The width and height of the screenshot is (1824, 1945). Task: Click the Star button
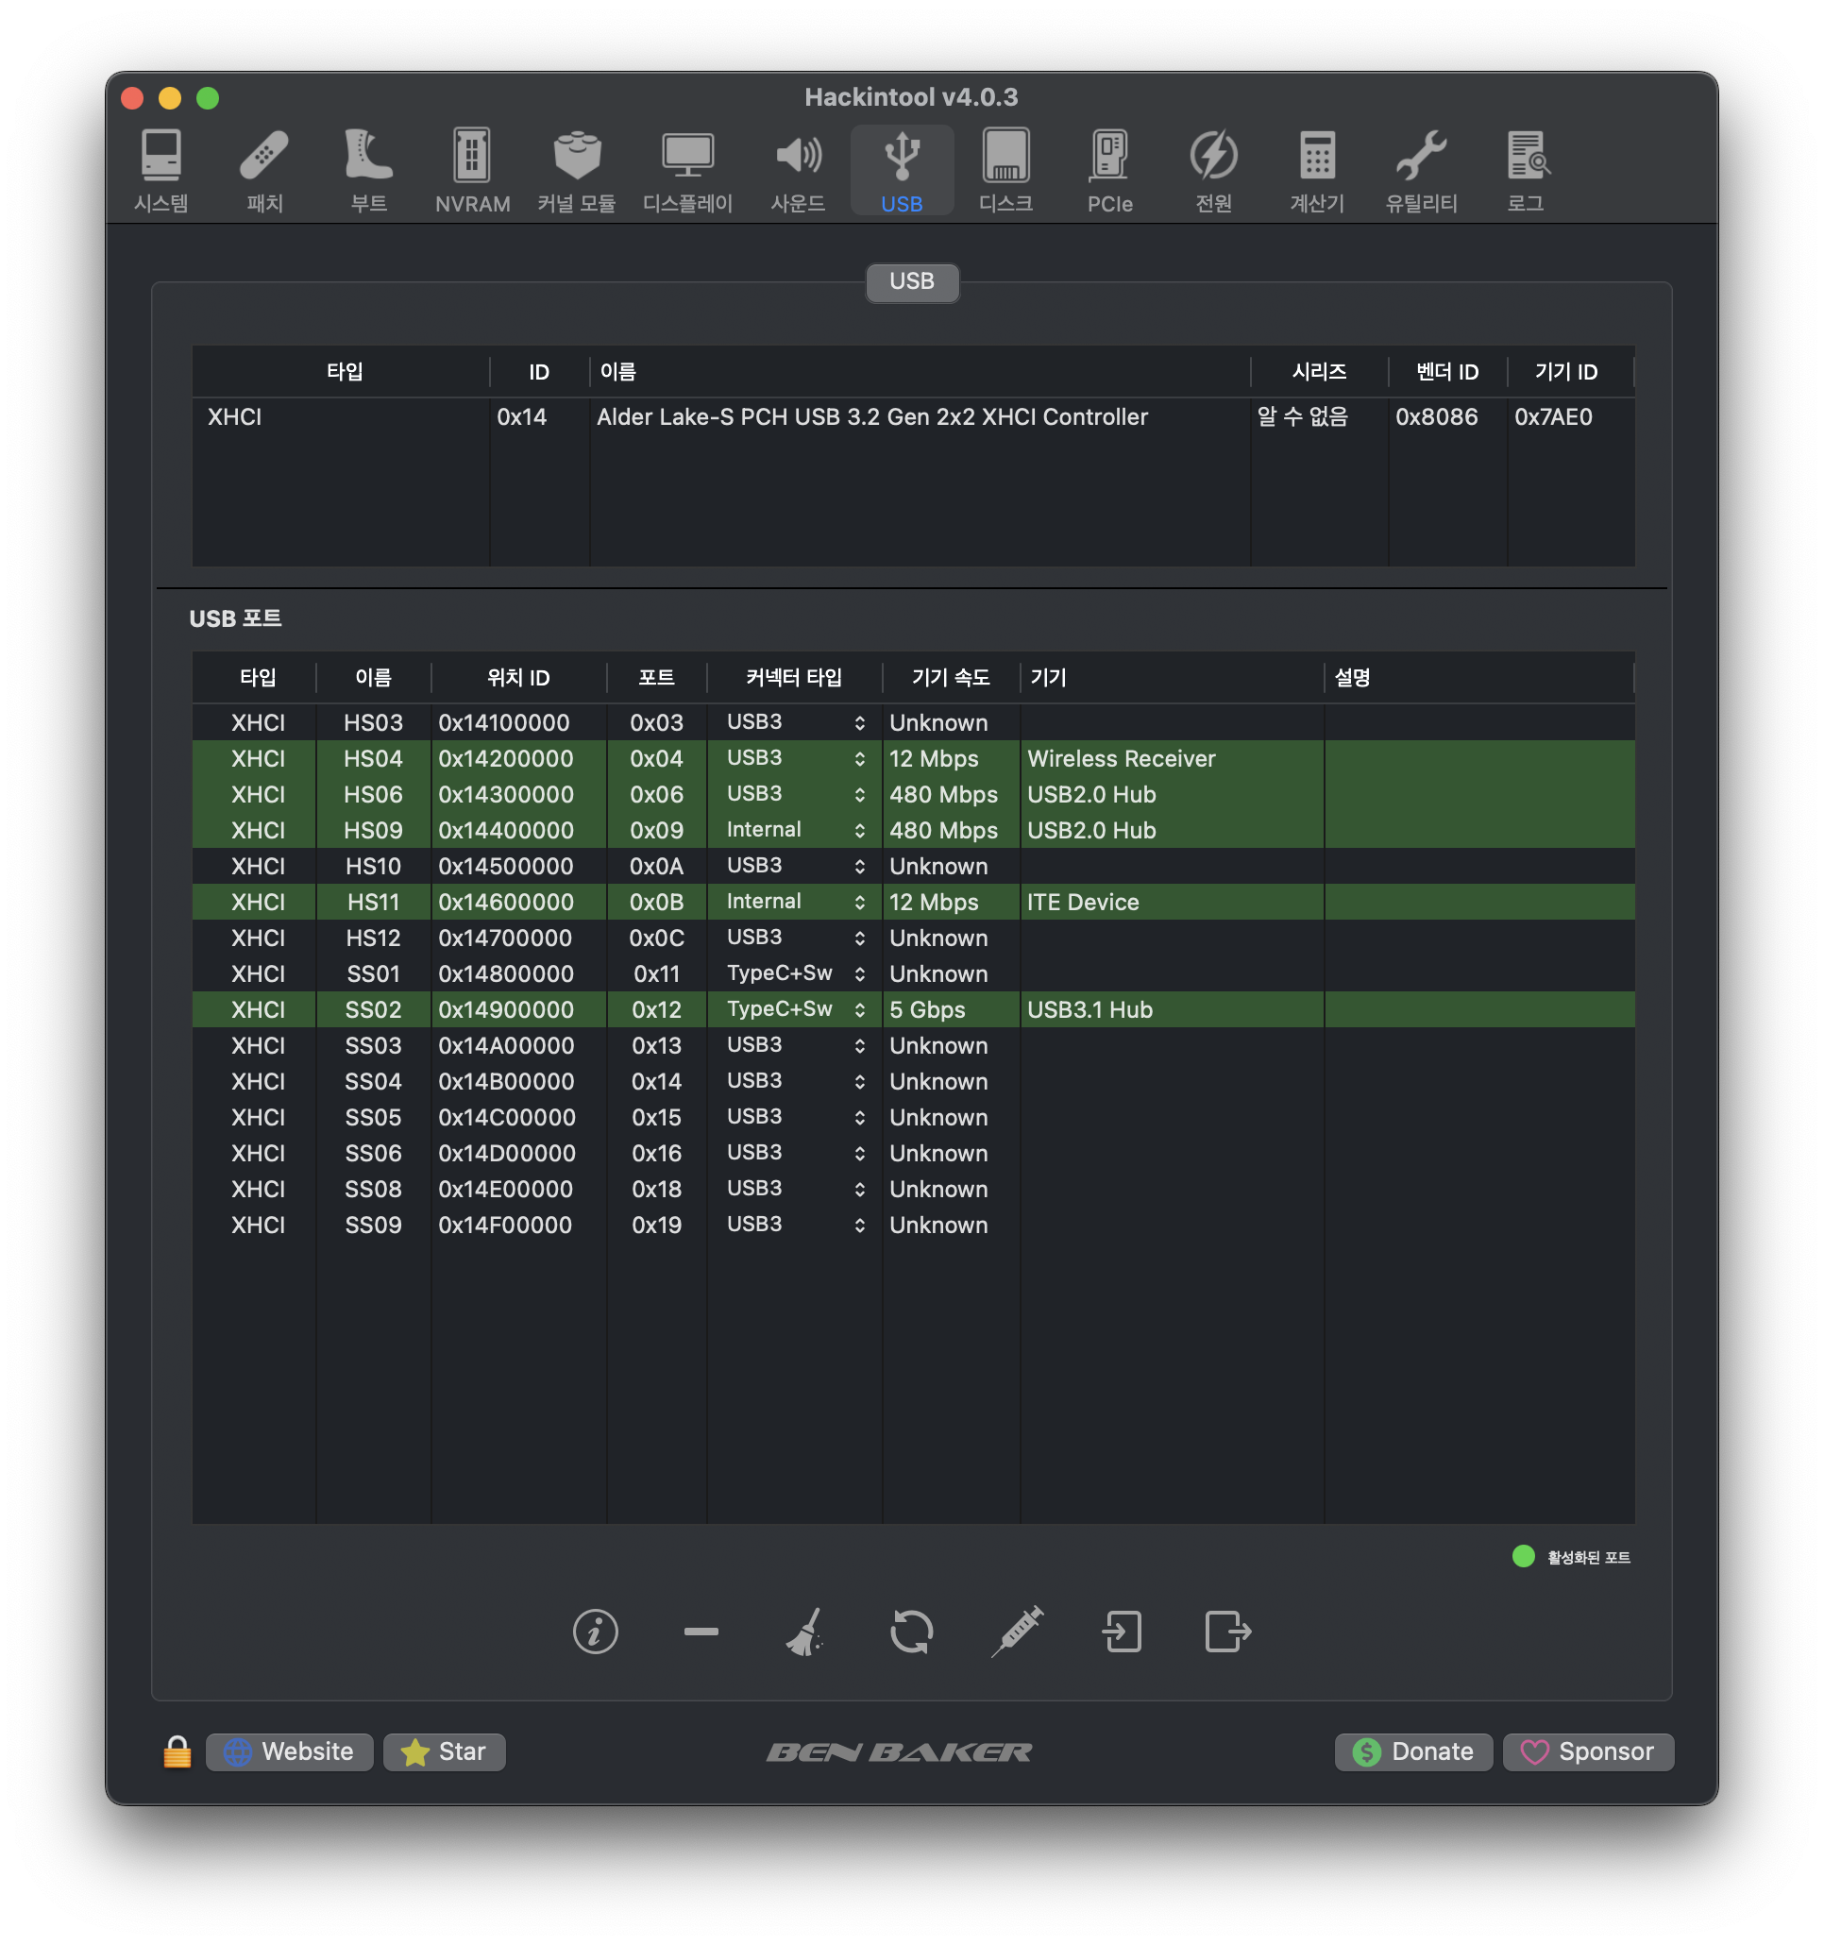tap(445, 1750)
